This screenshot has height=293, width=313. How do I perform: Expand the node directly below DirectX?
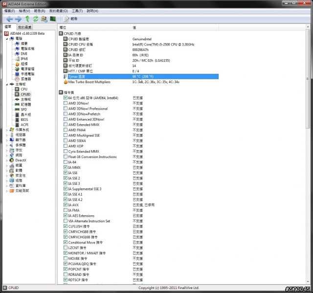(7, 165)
